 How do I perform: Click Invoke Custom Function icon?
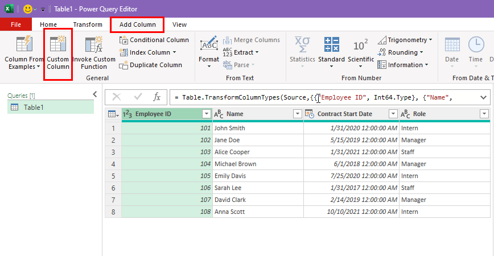click(x=94, y=44)
